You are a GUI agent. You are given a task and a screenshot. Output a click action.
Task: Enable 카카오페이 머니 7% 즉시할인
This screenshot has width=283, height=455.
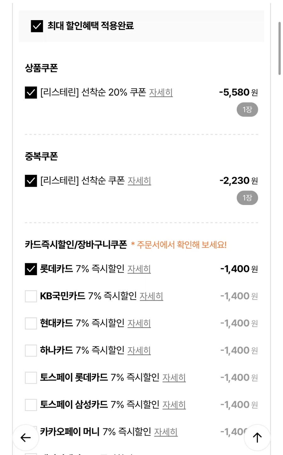coord(30,432)
